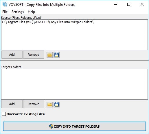Image resolution: width=149 pixels, height=134 pixels.
Task: Click the floppy disk save icon under Source list
Action: coord(56,55)
